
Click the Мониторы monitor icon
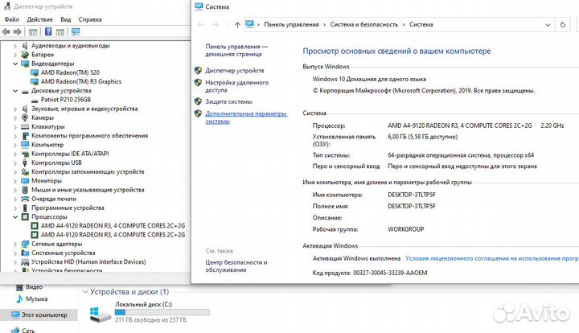tap(25, 181)
